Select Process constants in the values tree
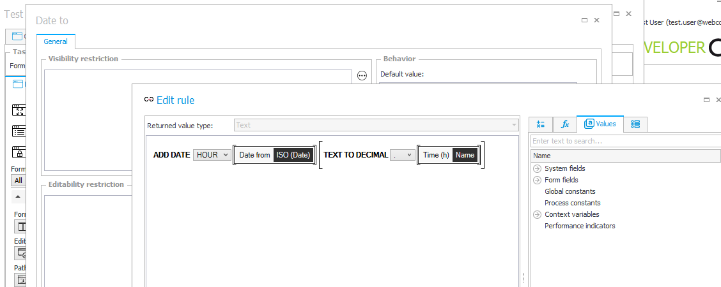This screenshot has height=287, width=721. pyautogui.click(x=572, y=203)
